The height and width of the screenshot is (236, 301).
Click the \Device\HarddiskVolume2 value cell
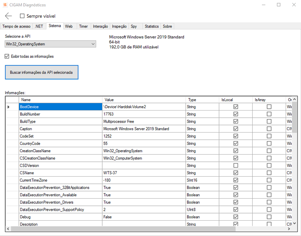(144, 107)
